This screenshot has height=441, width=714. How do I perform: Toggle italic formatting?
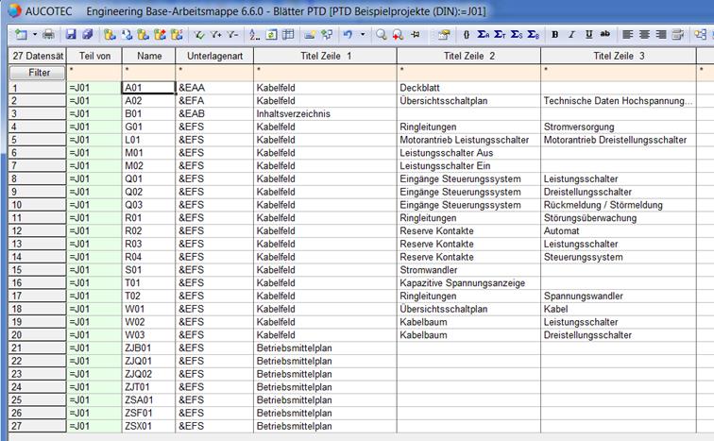572,35
